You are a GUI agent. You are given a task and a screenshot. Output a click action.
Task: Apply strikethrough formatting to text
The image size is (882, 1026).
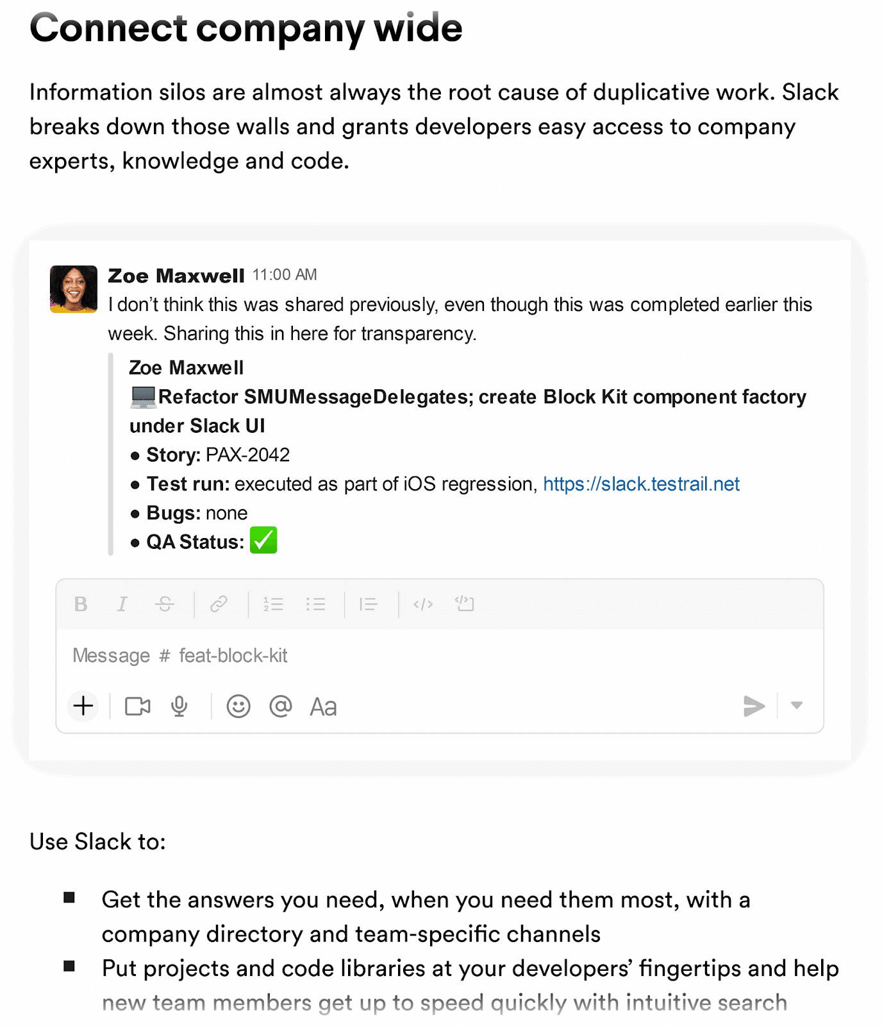pos(165,604)
